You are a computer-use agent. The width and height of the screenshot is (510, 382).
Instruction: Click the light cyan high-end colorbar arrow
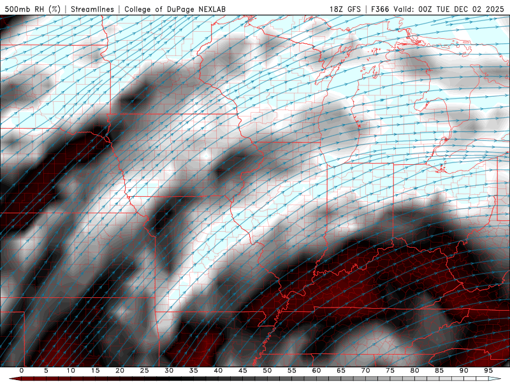(495, 379)
